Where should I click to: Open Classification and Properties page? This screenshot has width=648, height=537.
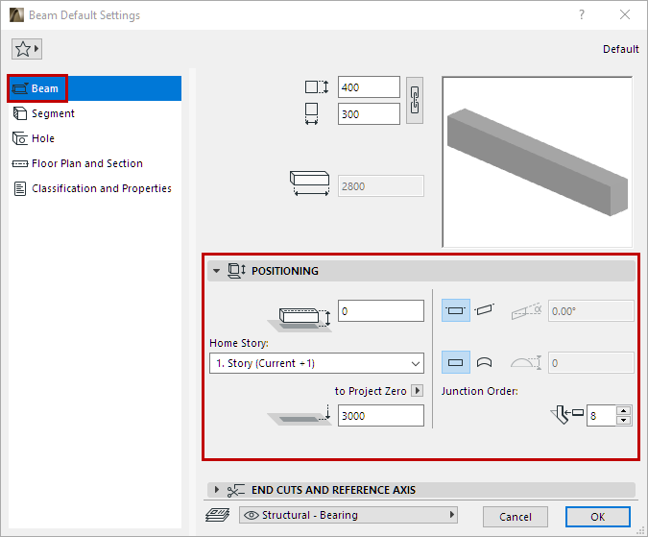(95, 188)
